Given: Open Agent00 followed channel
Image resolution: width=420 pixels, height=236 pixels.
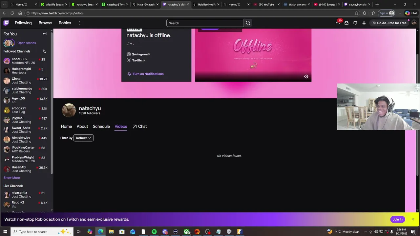Looking at the screenshot, I should click(26, 100).
